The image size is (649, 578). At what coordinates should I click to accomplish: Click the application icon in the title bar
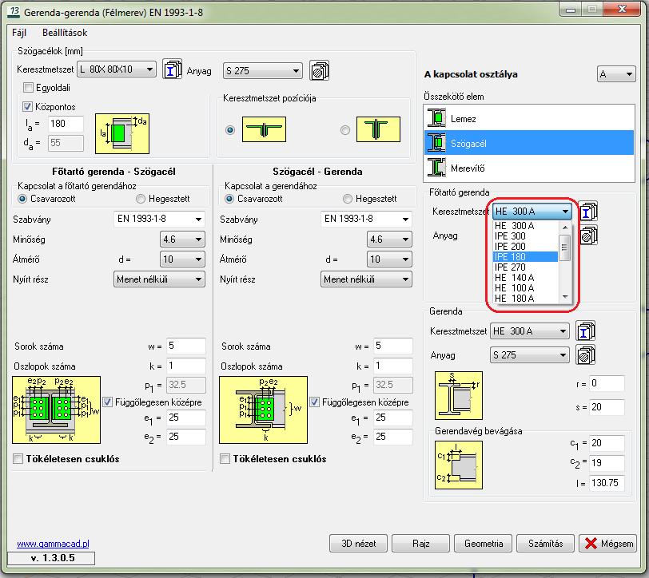pyautogui.click(x=14, y=12)
